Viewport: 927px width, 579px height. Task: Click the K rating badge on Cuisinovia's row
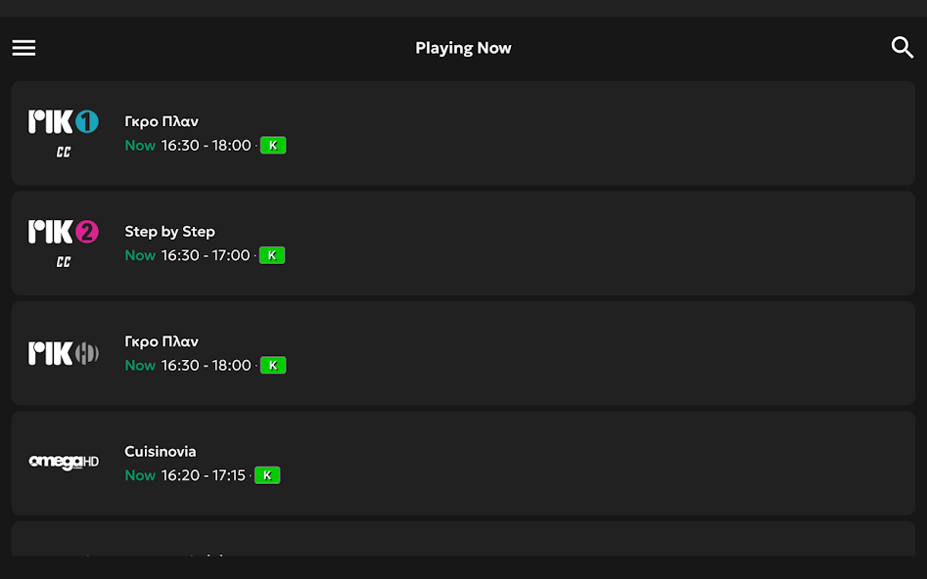[x=267, y=475]
